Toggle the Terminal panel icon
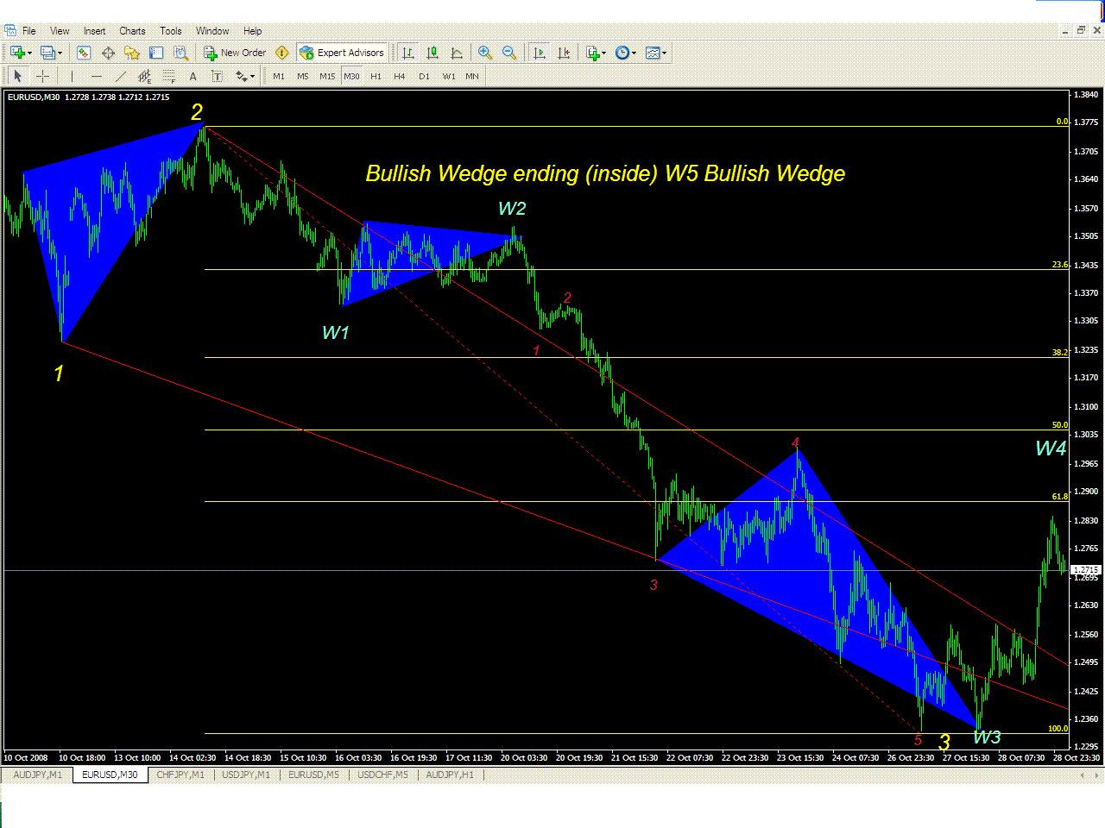1105x828 pixels. point(156,53)
